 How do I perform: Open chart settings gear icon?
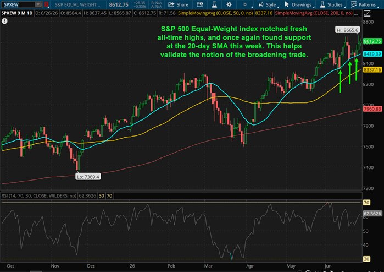[229, 4]
